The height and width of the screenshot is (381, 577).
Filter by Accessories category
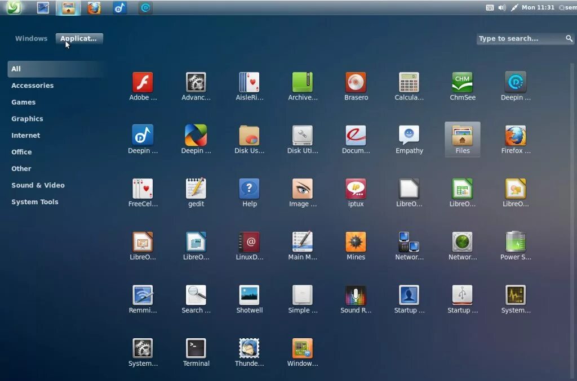click(x=32, y=85)
